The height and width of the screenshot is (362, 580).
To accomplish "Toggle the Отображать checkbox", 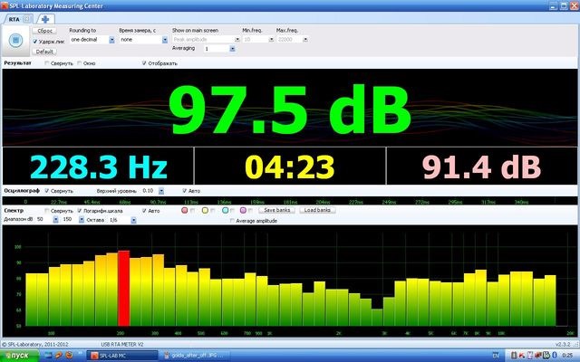I will [x=144, y=63].
